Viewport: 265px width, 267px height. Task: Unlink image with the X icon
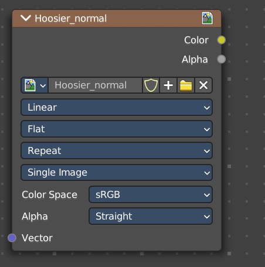(x=203, y=85)
